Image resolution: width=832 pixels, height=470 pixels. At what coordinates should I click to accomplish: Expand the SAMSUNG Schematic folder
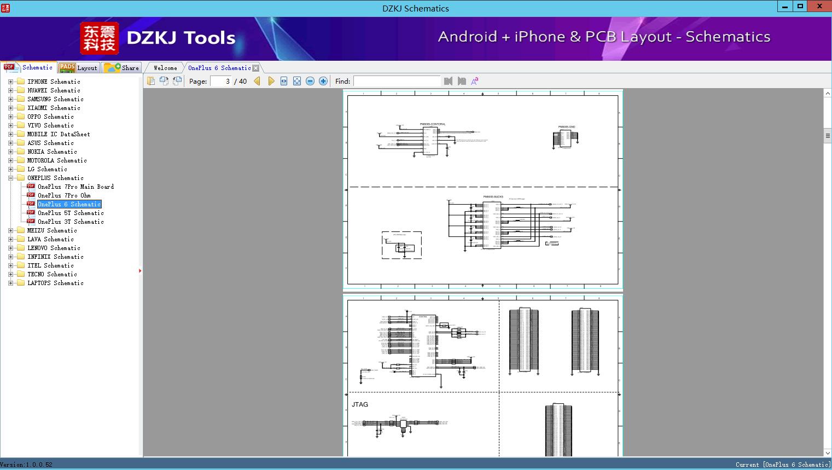pyautogui.click(x=10, y=99)
